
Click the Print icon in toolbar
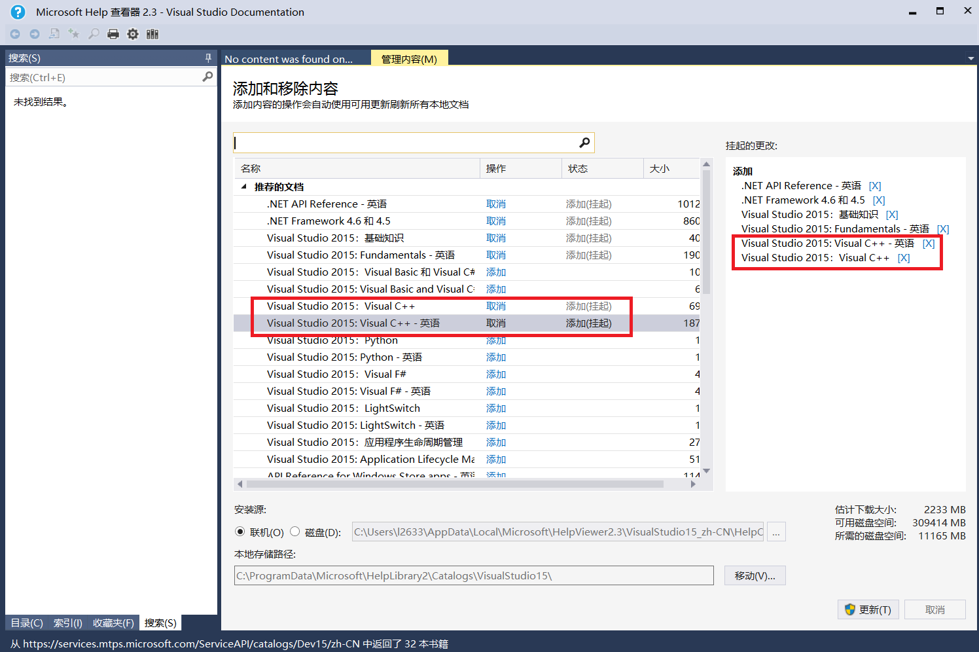[113, 34]
